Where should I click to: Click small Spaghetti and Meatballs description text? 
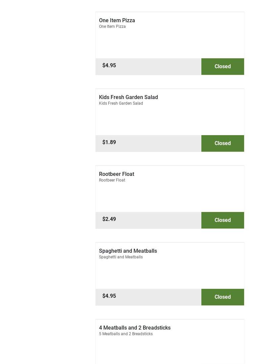click(121, 257)
